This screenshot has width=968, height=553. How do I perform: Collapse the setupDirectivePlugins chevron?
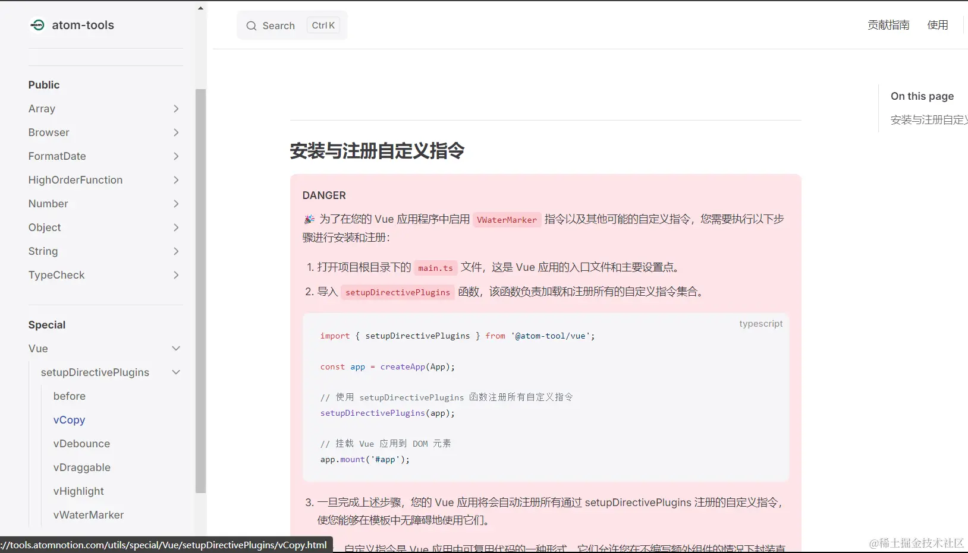click(x=176, y=372)
